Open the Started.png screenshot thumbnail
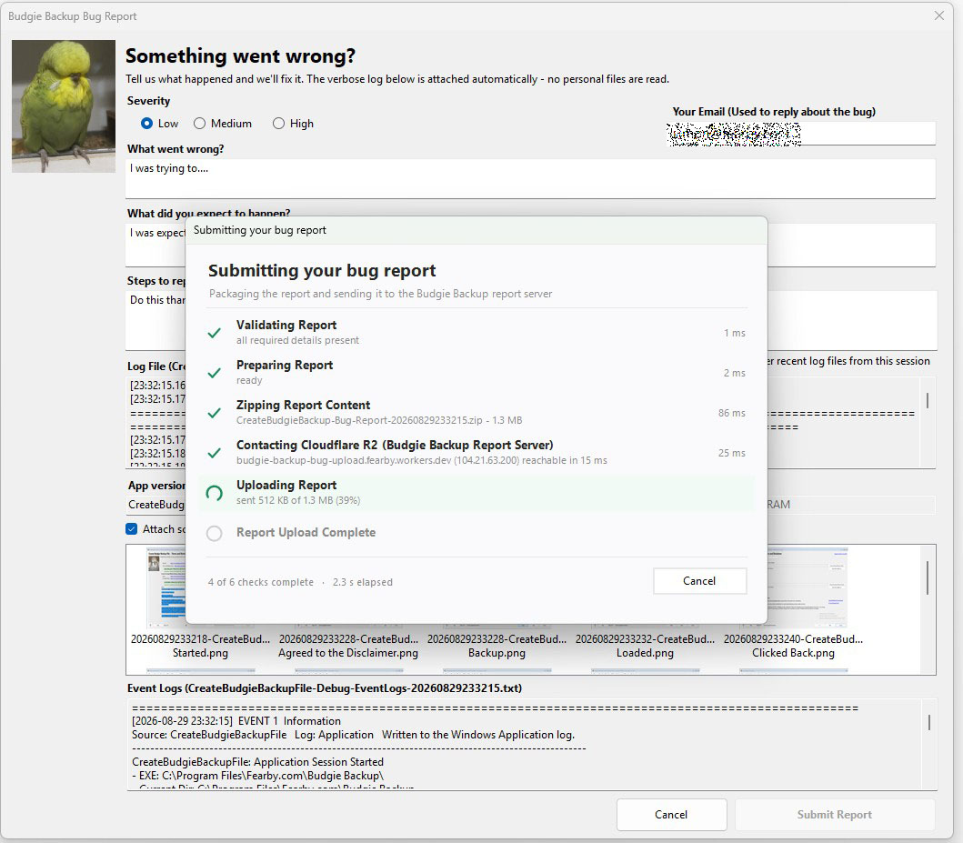 pyautogui.click(x=166, y=587)
